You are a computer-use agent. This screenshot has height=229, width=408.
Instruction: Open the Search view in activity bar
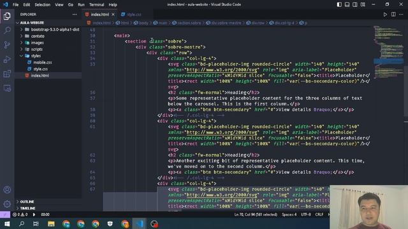(7, 31)
